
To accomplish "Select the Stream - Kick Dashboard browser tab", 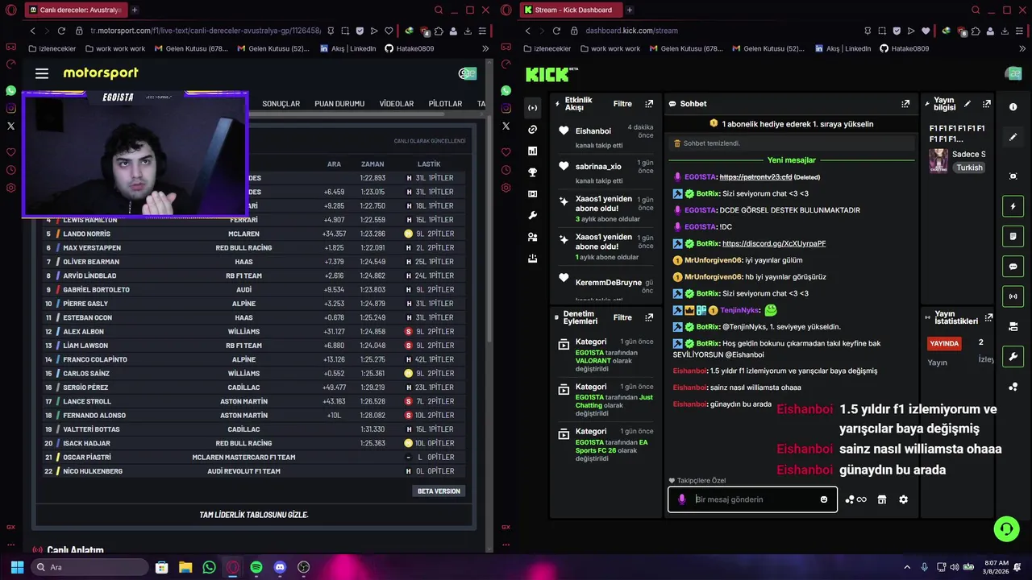I will point(570,10).
